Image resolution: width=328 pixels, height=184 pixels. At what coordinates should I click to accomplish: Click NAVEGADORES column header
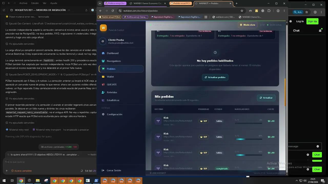click(242, 109)
